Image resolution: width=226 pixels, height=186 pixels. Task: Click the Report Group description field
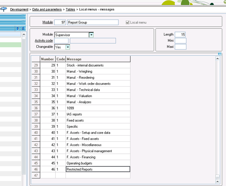(x=93, y=22)
